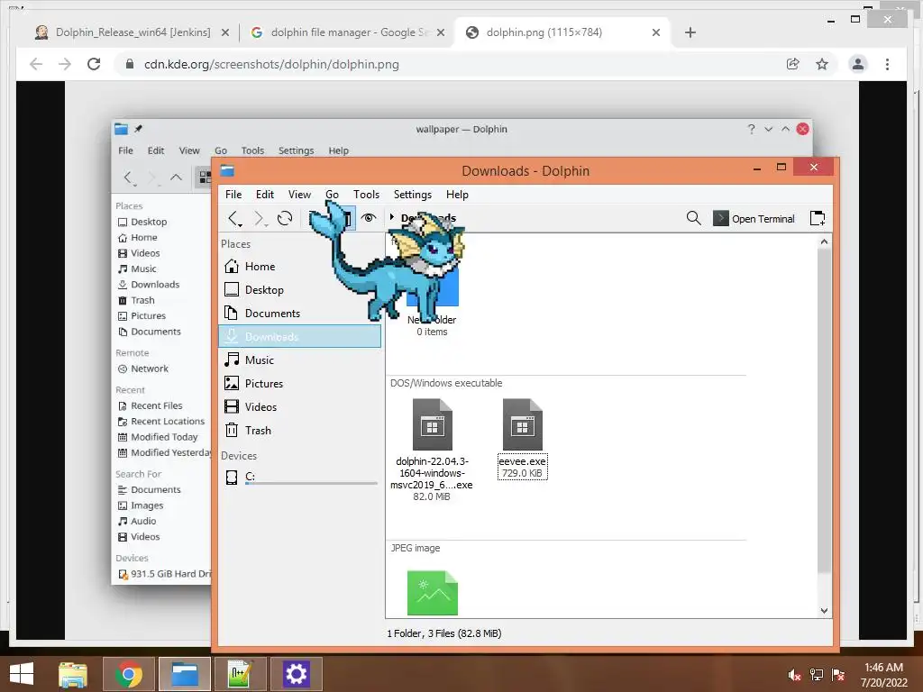Open the Chrome profile avatar

click(x=858, y=64)
